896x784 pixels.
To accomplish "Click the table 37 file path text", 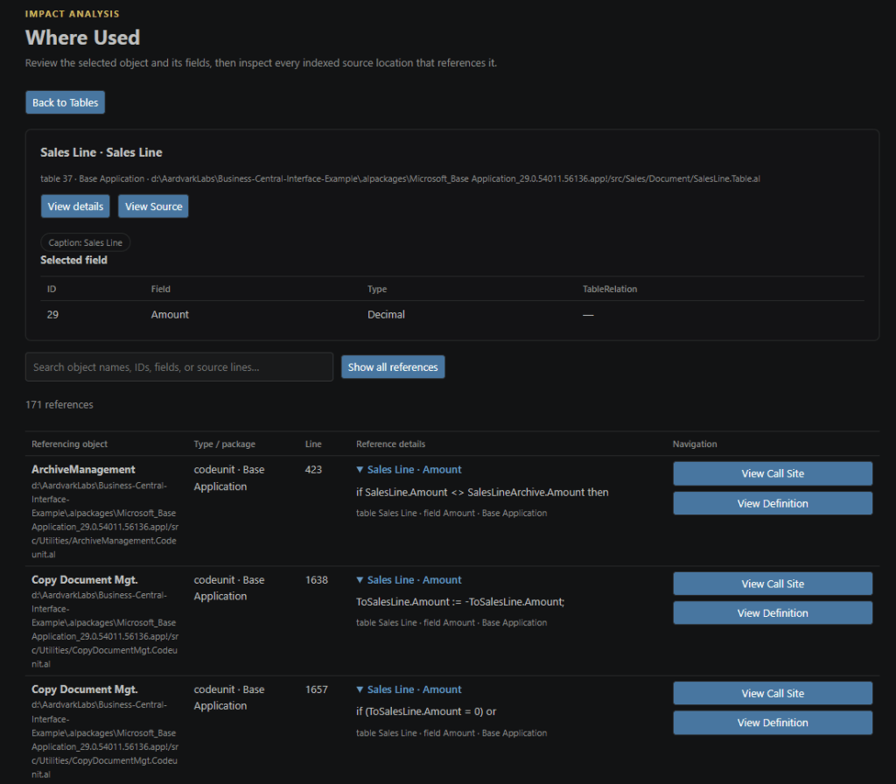I will pos(400,178).
